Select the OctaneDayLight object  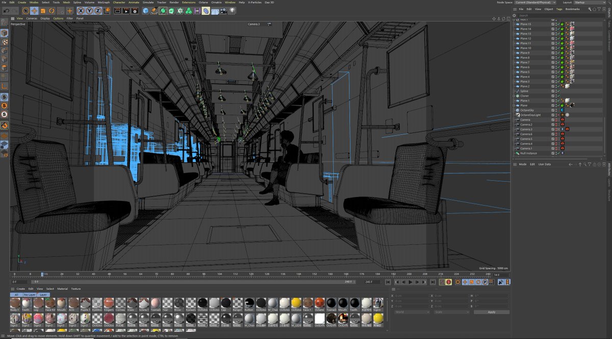(x=529, y=115)
